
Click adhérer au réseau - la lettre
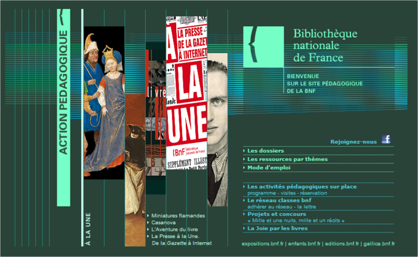coord(281,207)
